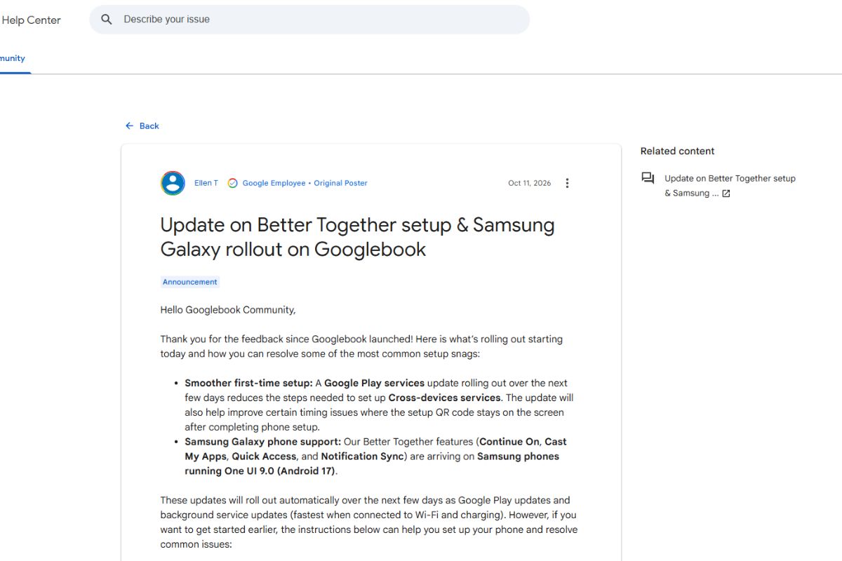Click the 'Google Employee • Original Poster' label

pyautogui.click(x=305, y=183)
